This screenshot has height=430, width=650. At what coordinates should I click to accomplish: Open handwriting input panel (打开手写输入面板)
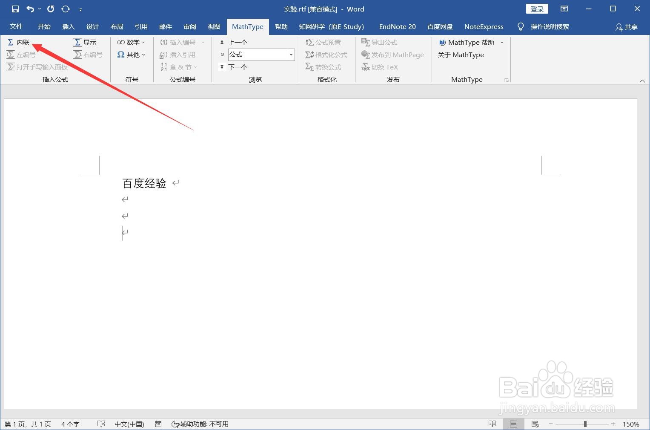point(37,67)
